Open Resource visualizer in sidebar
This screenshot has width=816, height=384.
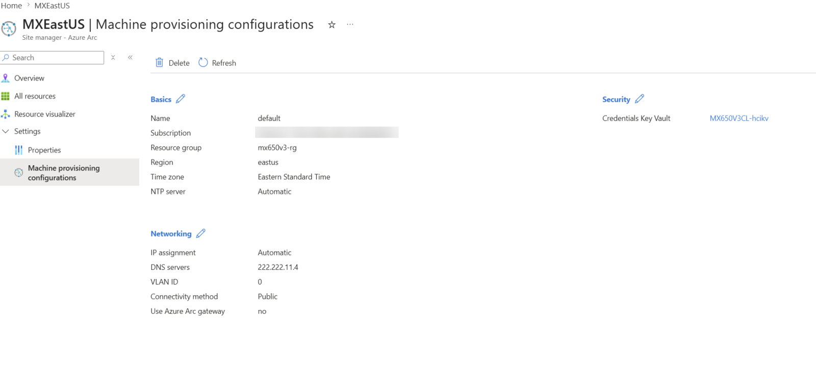pyautogui.click(x=45, y=114)
